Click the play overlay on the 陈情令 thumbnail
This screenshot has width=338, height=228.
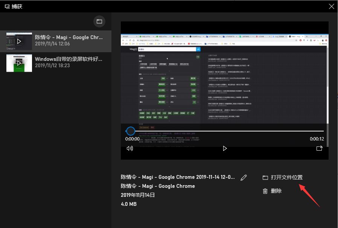[19, 41]
